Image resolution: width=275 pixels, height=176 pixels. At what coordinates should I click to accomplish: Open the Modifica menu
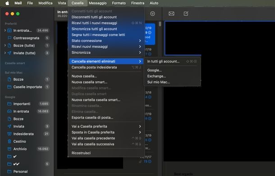tap(46, 3)
